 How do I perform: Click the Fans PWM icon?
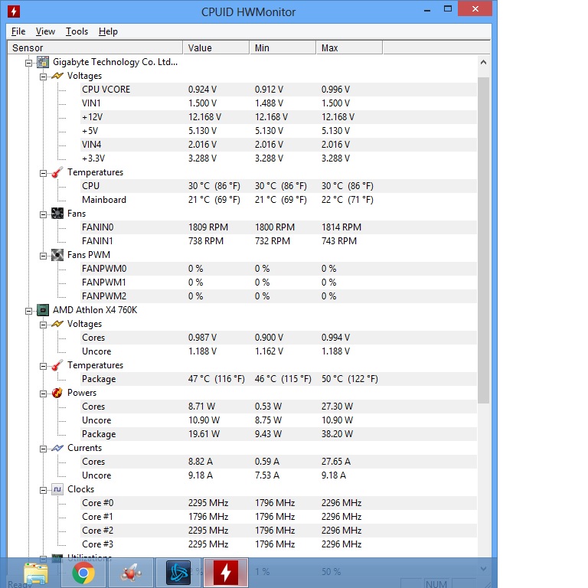[57, 255]
